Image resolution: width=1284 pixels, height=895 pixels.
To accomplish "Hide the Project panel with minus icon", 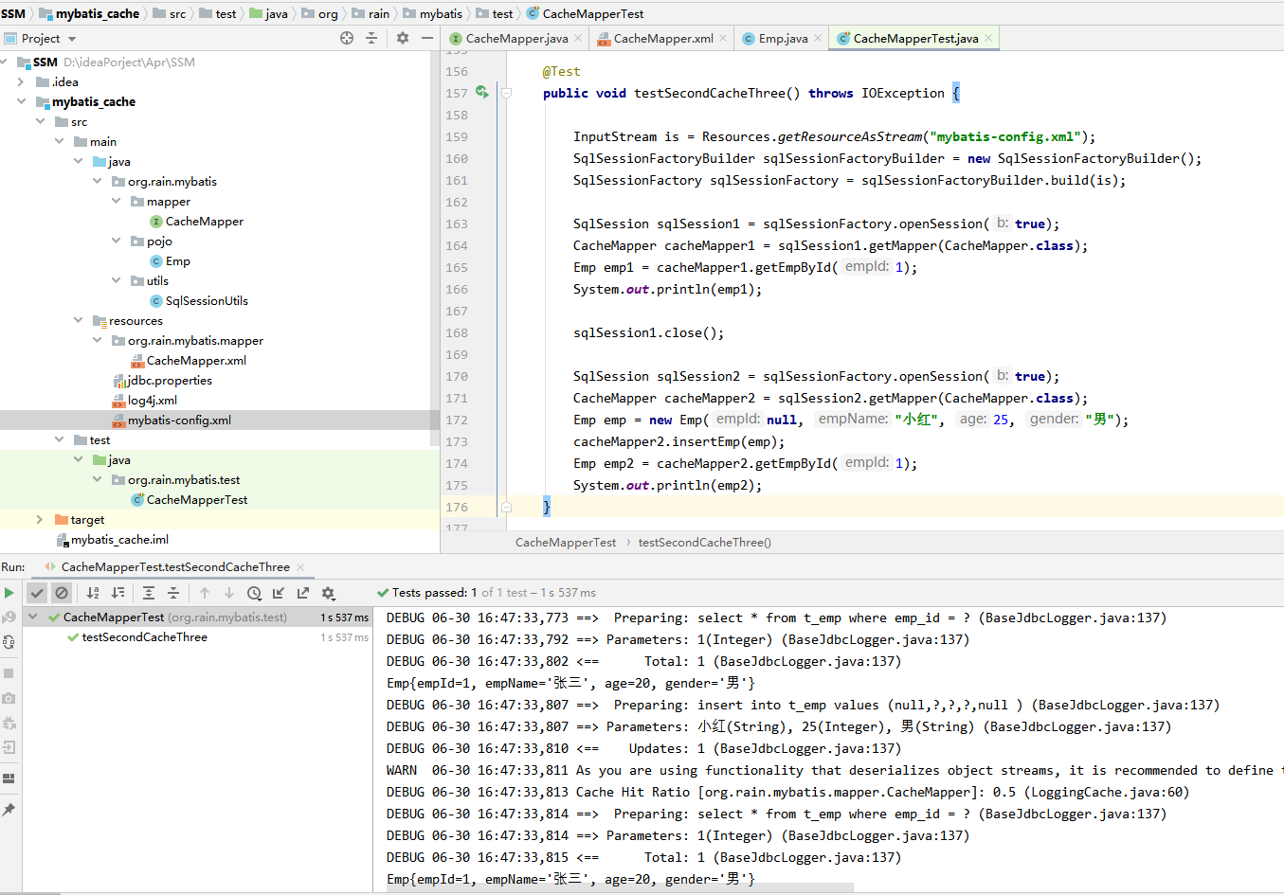I will tap(427, 38).
